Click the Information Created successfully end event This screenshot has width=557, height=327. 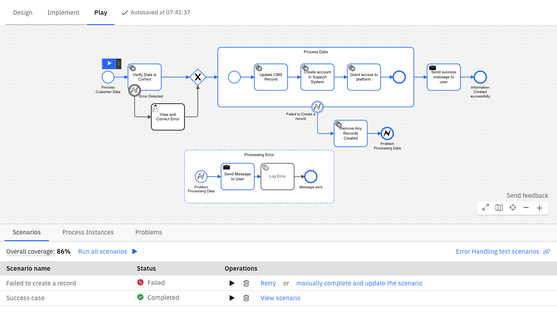click(x=480, y=77)
